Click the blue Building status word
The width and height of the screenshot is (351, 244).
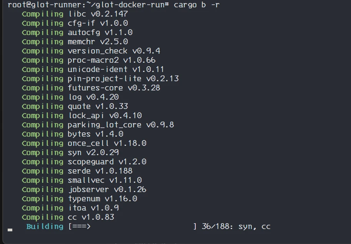tap(45, 226)
